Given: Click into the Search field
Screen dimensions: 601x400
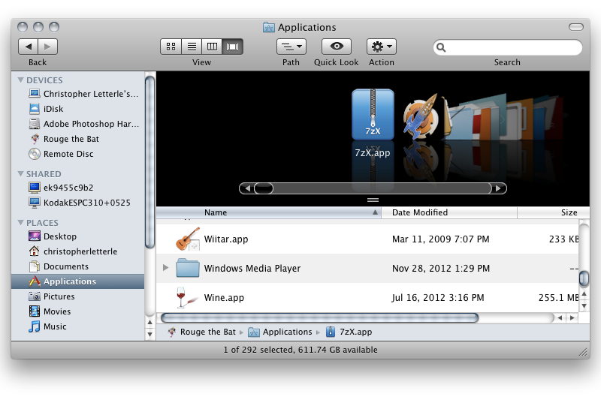Looking at the screenshot, I should [508, 47].
